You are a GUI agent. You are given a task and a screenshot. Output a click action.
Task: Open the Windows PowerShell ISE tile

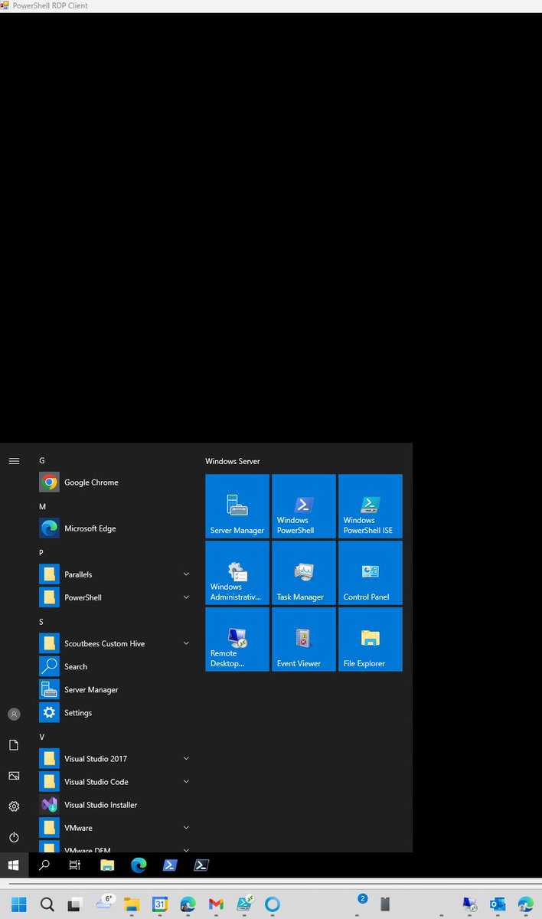pyautogui.click(x=371, y=506)
